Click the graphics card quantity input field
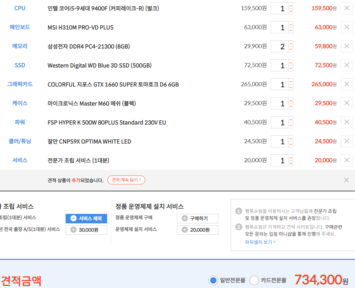The width and height of the screenshot is (355, 288). pos(280,84)
